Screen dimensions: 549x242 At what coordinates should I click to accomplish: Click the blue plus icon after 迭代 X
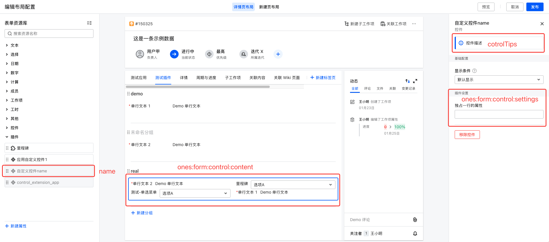pyautogui.click(x=278, y=54)
